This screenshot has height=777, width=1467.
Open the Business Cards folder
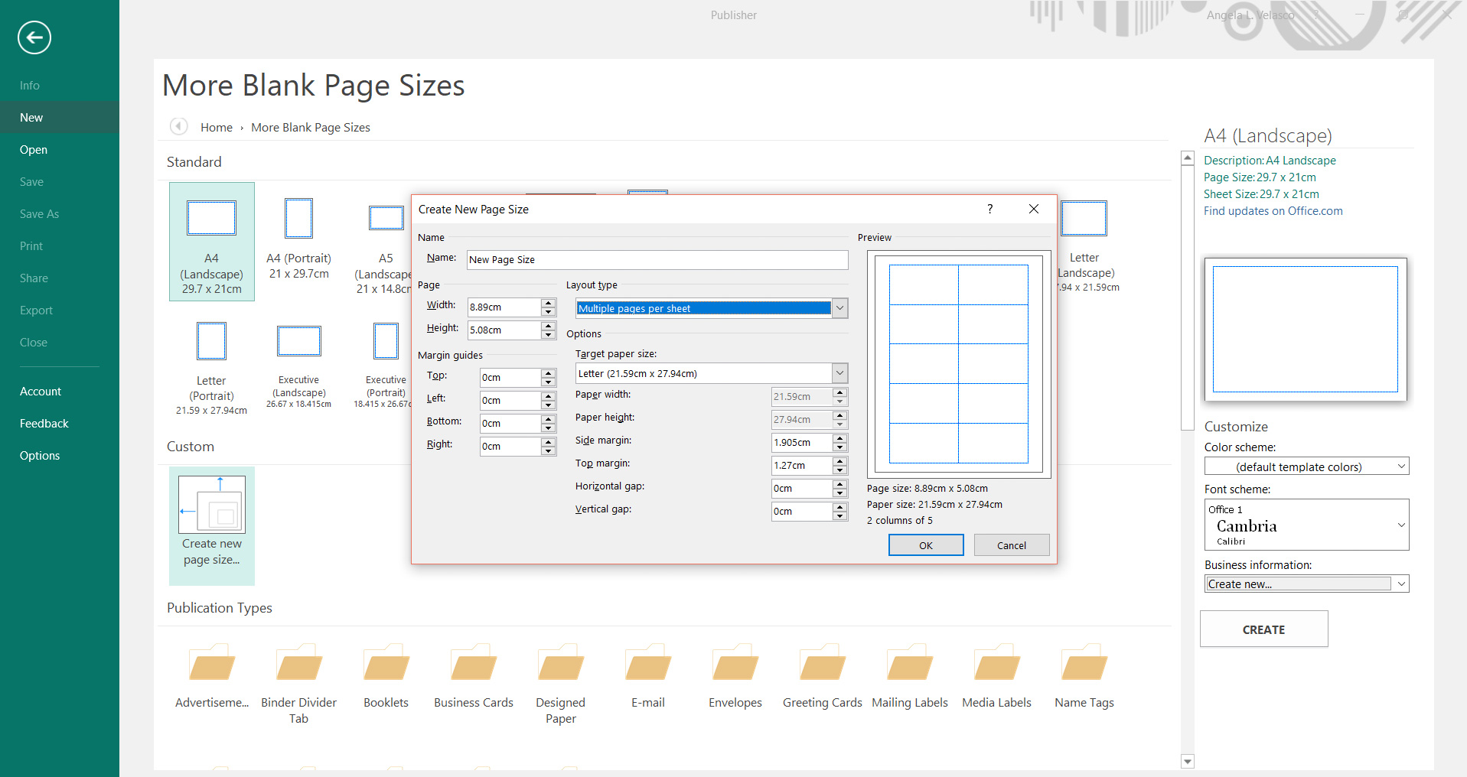tap(473, 664)
